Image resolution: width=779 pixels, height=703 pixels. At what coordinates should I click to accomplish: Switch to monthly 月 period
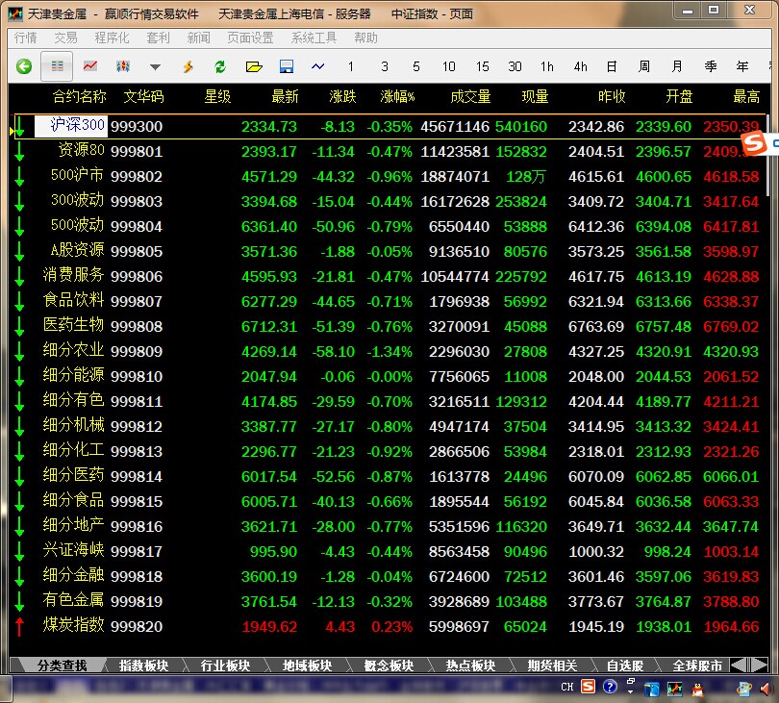677,66
